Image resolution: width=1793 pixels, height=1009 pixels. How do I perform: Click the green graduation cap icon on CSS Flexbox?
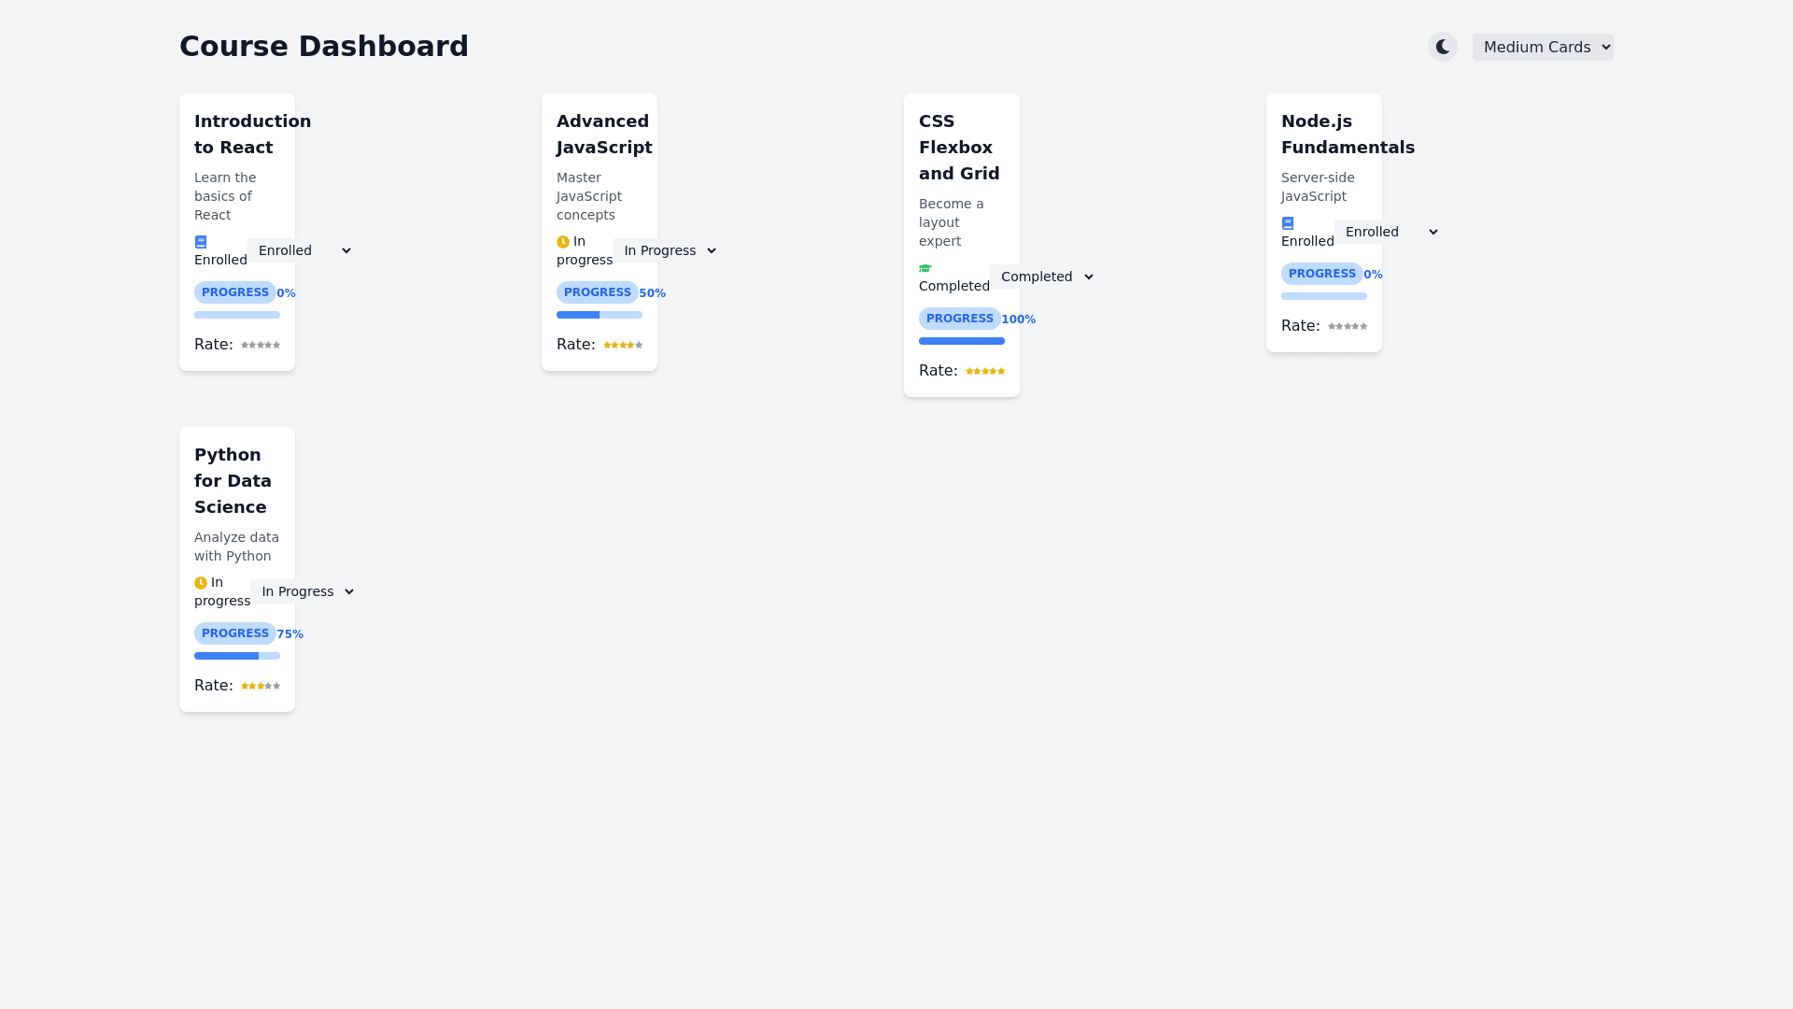click(925, 268)
